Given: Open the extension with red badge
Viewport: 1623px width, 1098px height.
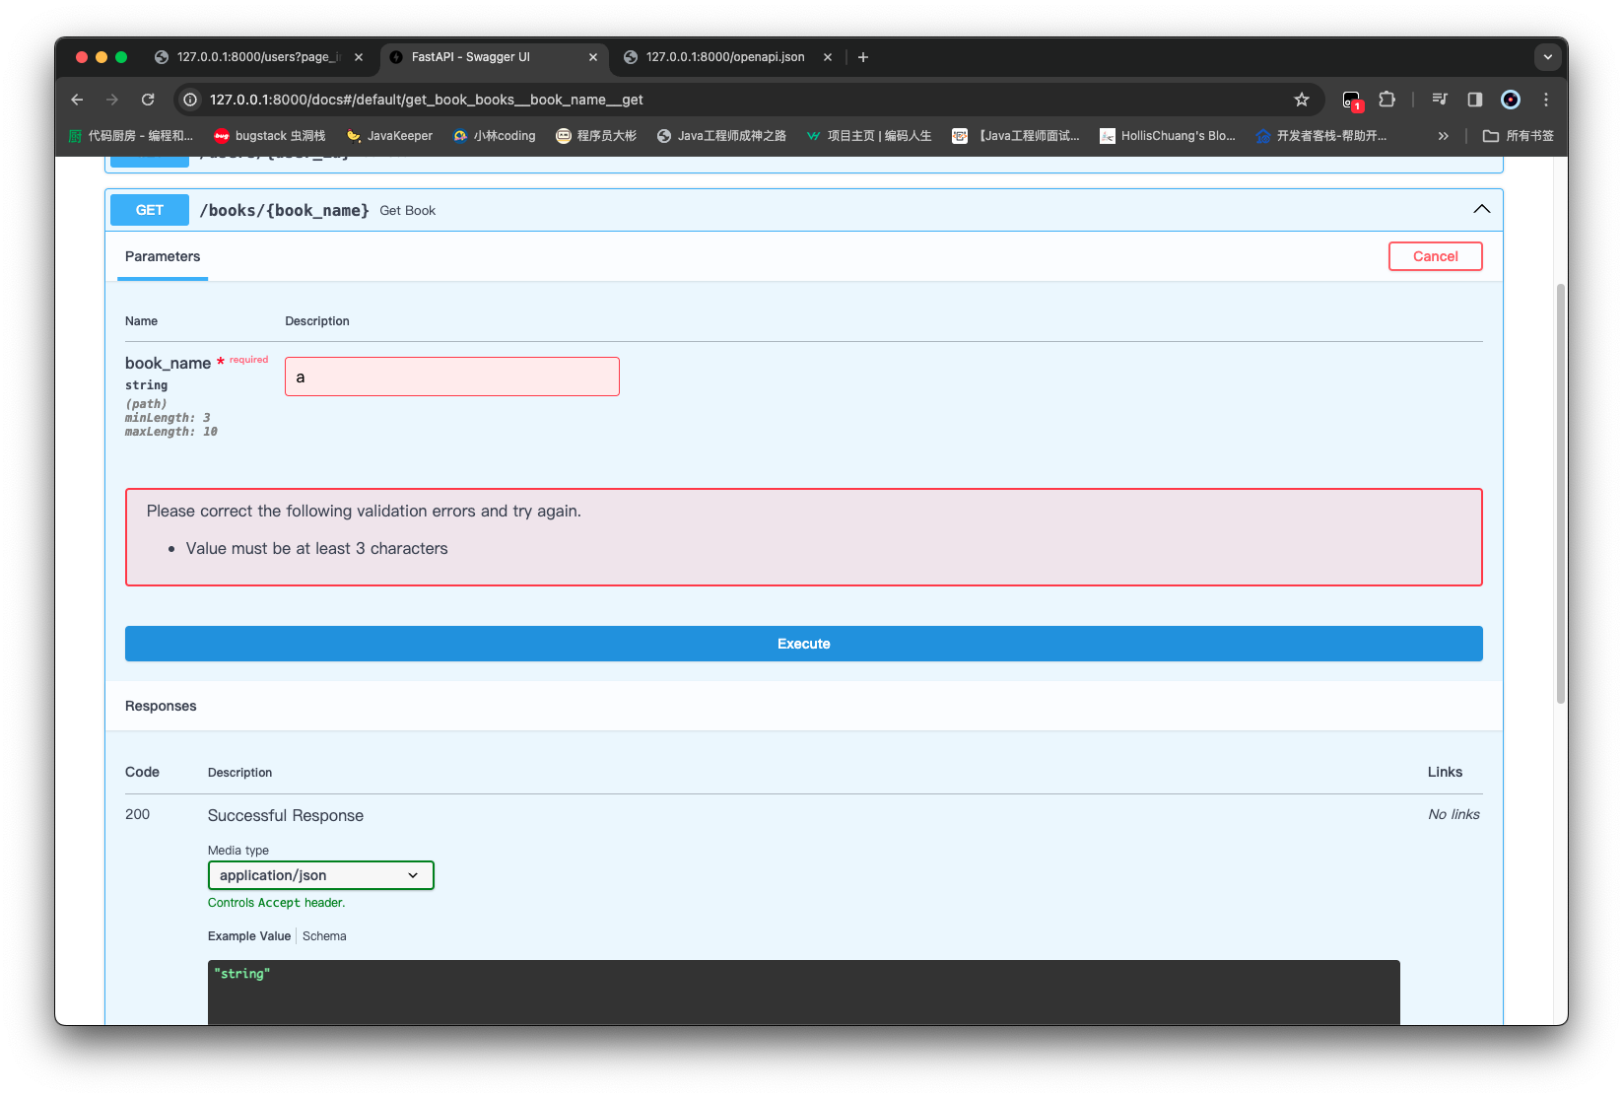Looking at the screenshot, I should click(x=1352, y=100).
